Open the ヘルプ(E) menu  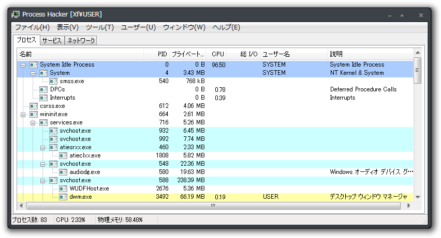(x=226, y=27)
